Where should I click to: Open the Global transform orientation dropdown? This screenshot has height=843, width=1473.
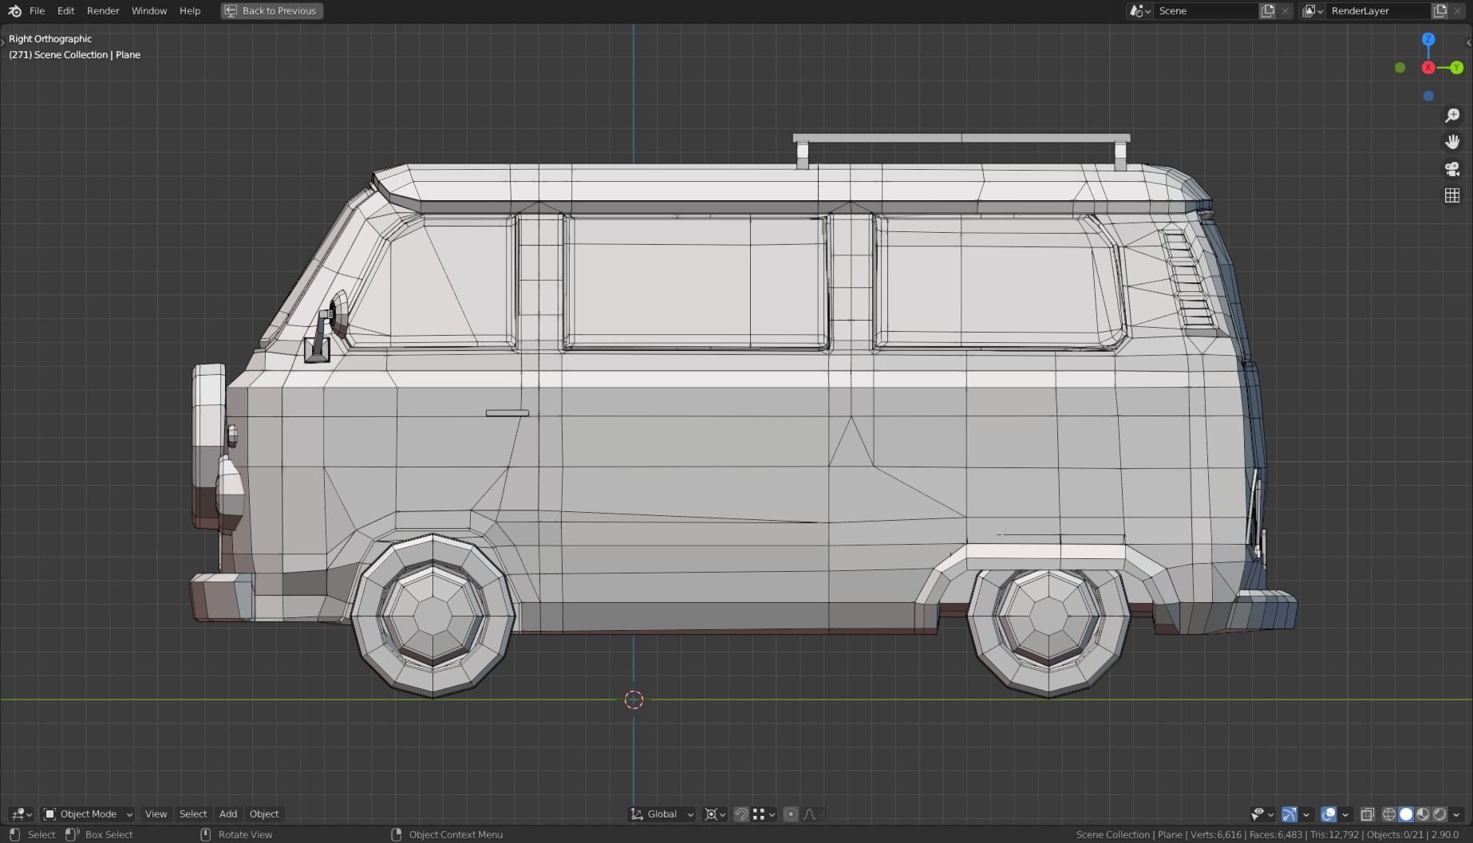coord(661,813)
